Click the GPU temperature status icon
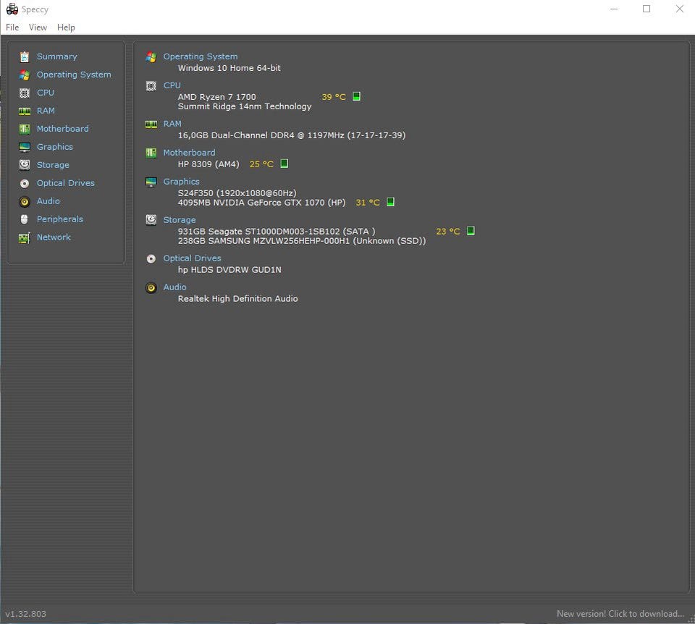Image resolution: width=695 pixels, height=624 pixels. pos(390,203)
